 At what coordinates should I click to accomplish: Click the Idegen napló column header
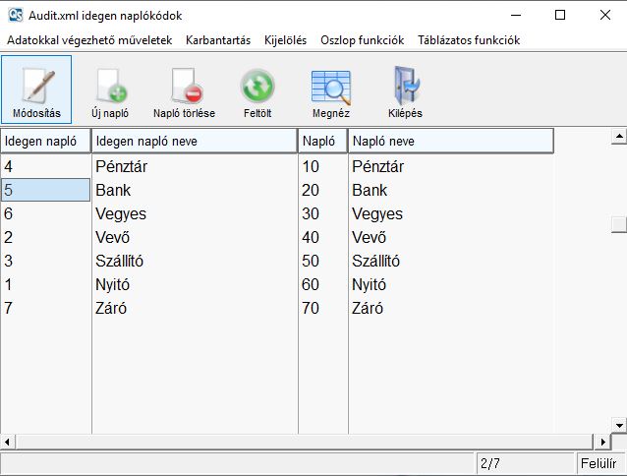[x=45, y=141]
